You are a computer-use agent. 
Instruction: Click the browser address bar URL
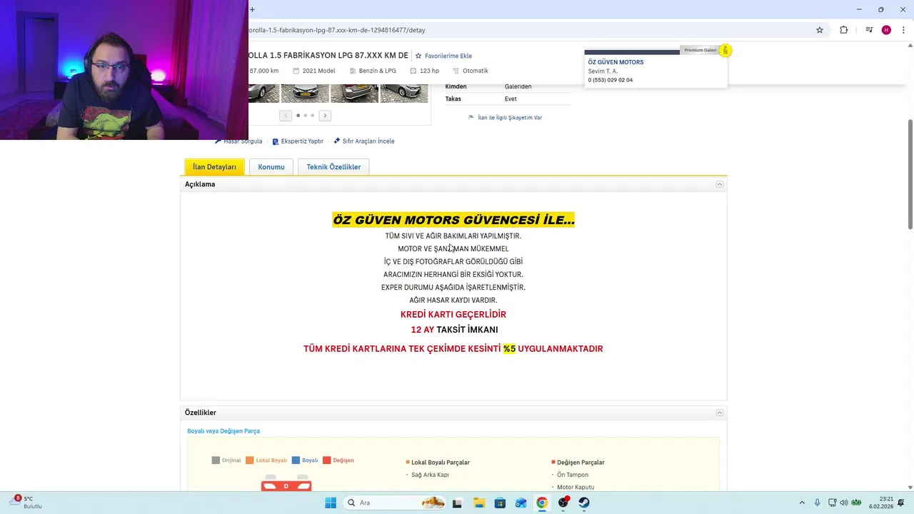pos(337,30)
